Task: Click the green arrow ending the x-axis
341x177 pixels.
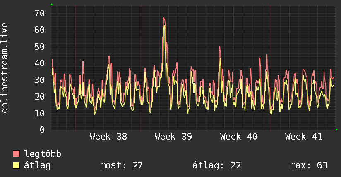Action: [336, 130]
